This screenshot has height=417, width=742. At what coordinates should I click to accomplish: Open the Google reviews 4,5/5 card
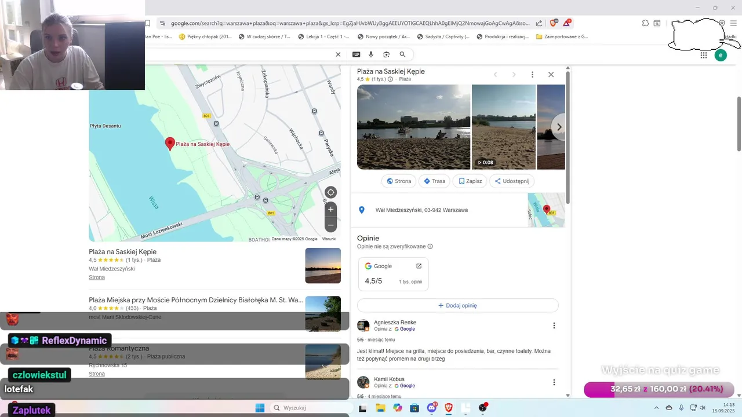pos(393,274)
